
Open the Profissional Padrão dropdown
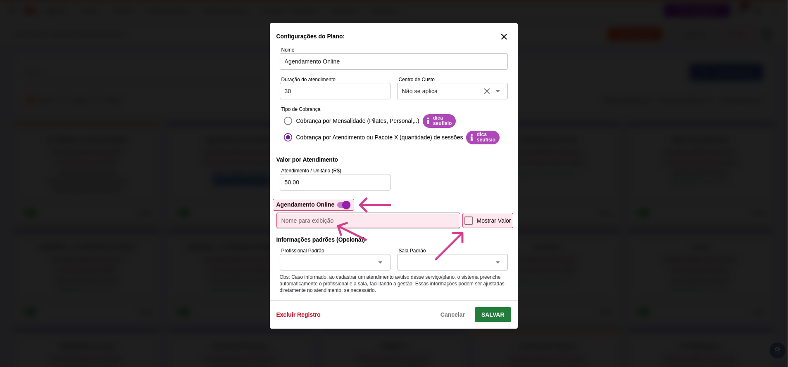(335, 262)
